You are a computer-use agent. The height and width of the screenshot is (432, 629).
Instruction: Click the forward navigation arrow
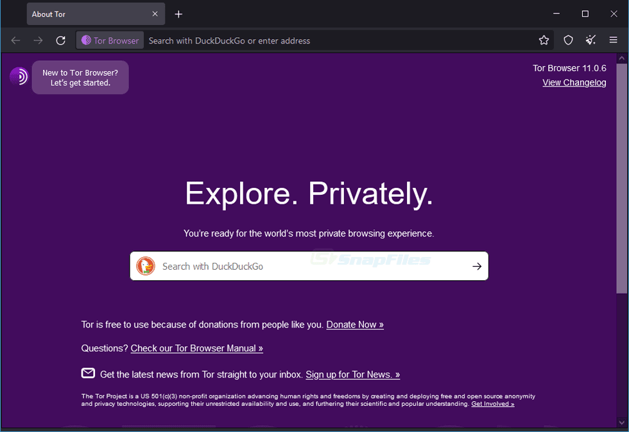(x=38, y=40)
